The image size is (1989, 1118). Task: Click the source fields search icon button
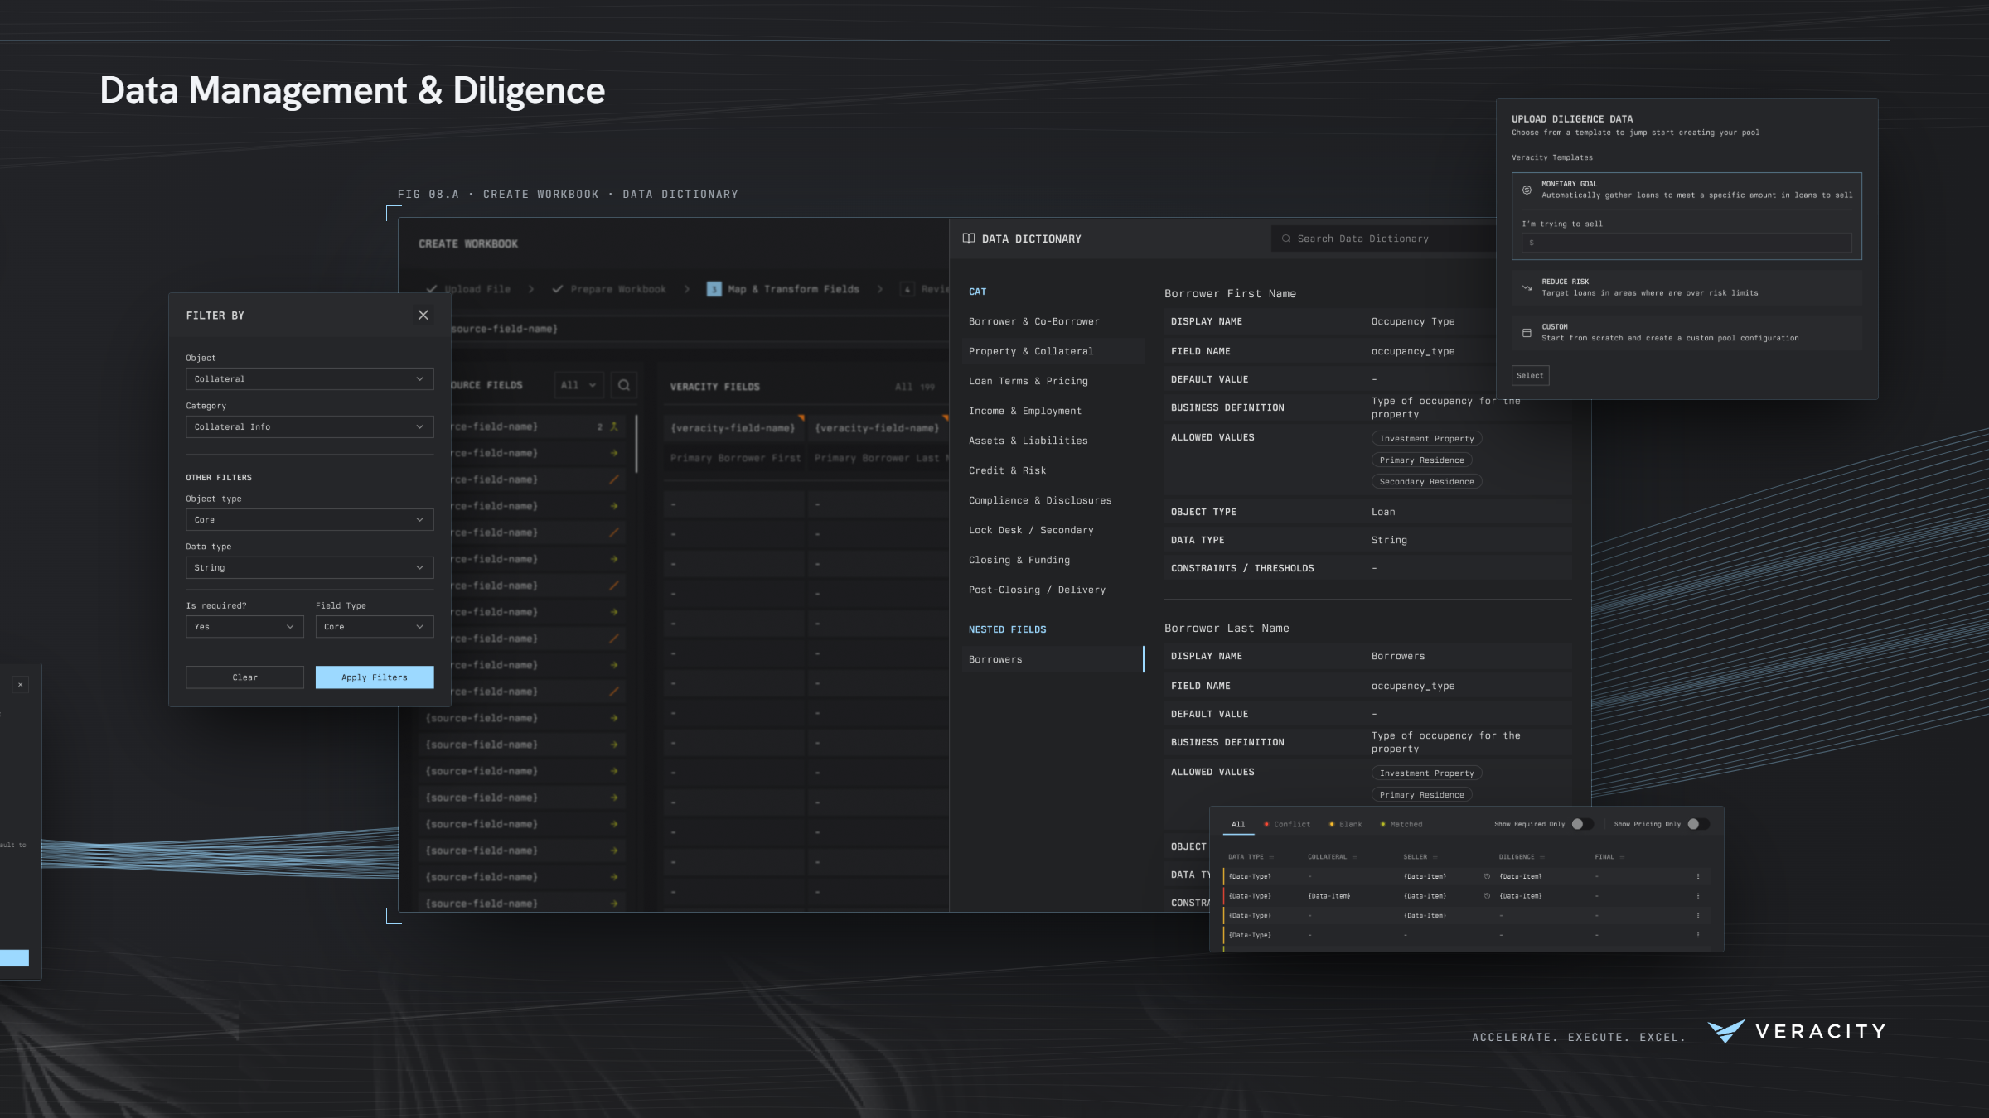click(624, 385)
